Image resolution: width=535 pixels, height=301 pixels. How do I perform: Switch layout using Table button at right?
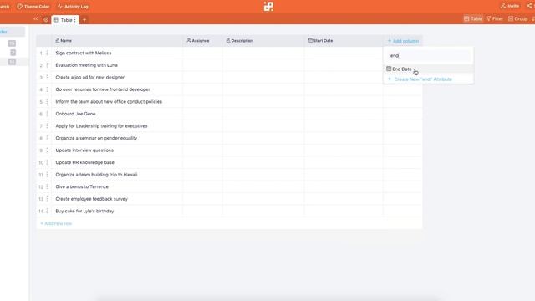[x=473, y=18]
